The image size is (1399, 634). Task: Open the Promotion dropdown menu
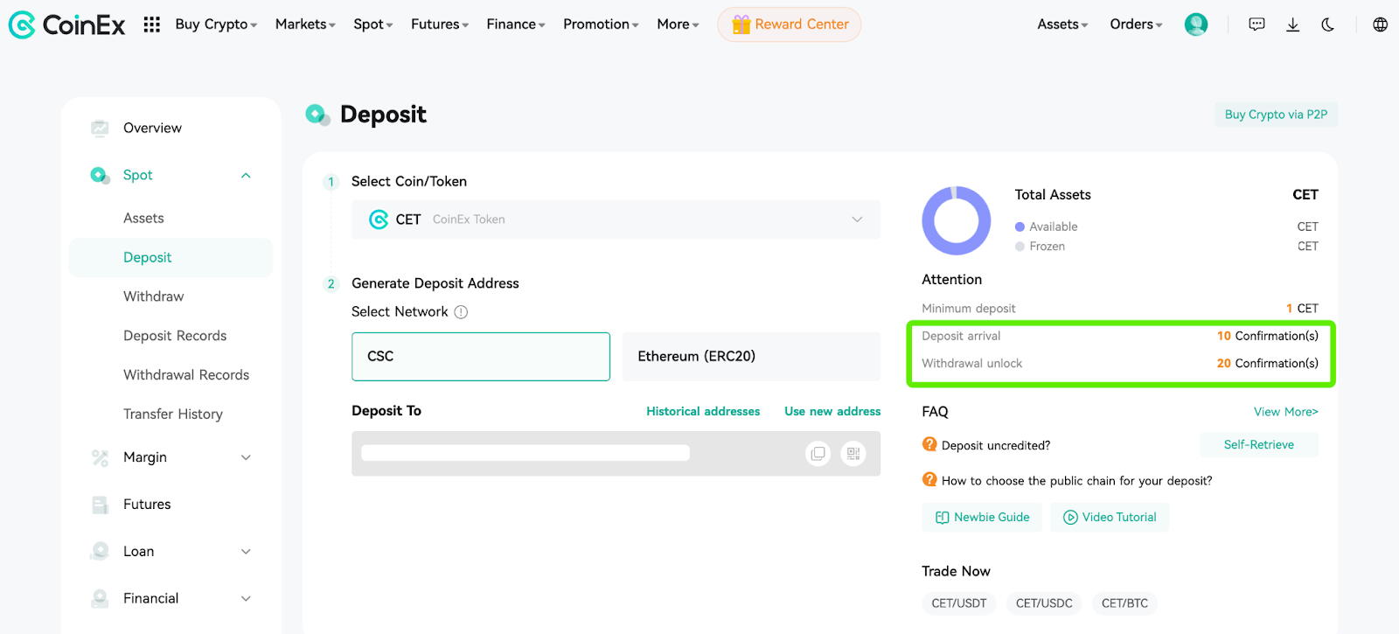coord(601,24)
